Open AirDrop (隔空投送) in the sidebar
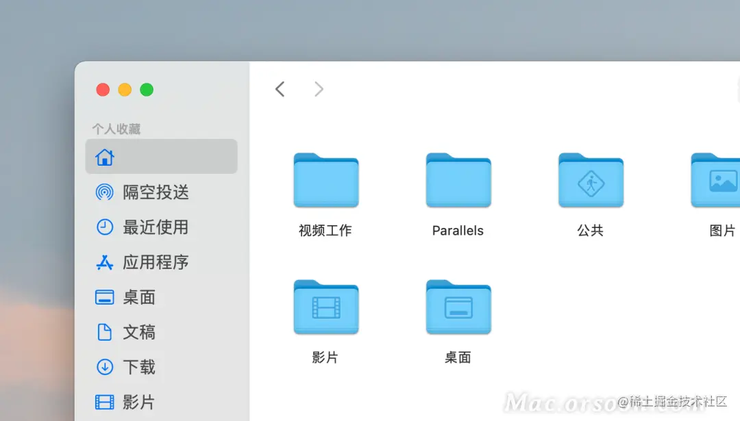740x421 pixels. (161, 192)
